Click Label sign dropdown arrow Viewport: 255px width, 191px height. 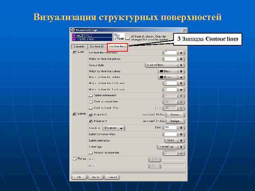pos(181,147)
